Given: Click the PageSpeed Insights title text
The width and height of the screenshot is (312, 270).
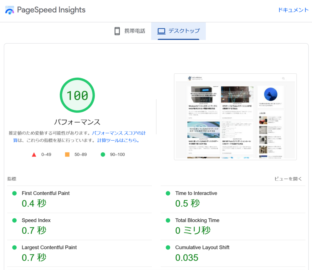Looking at the screenshot, I should point(51,10).
